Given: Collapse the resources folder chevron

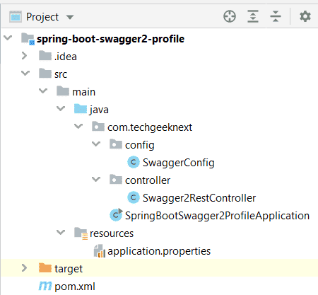Looking at the screenshot, I should coord(61,232).
